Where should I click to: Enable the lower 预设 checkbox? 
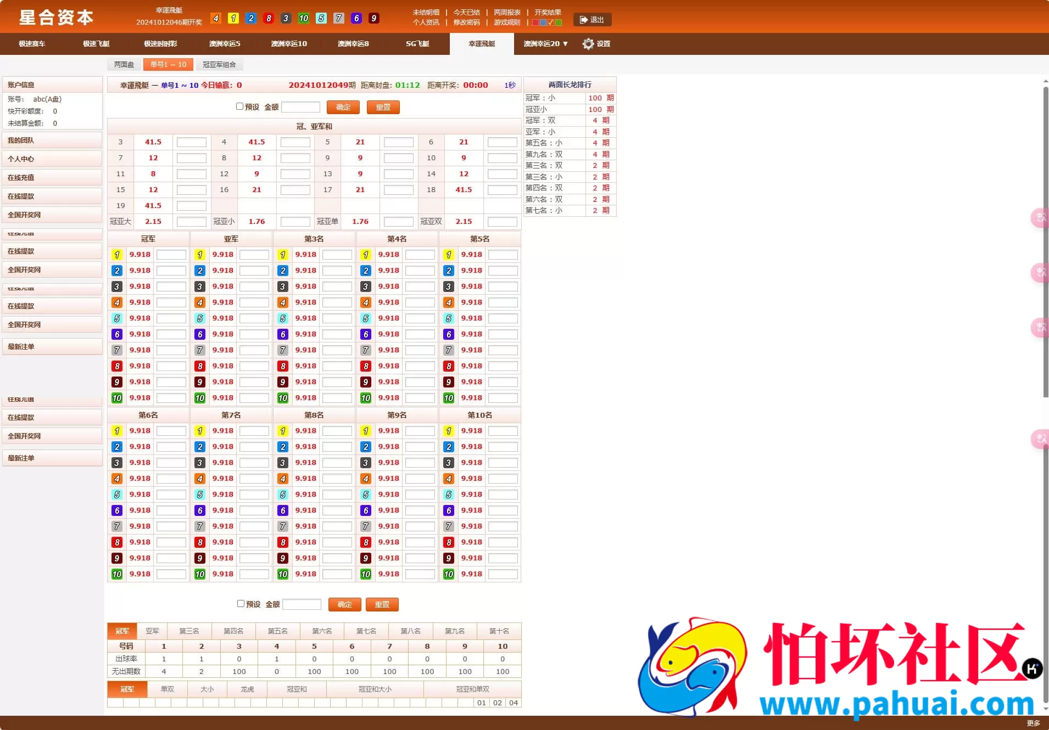(241, 604)
